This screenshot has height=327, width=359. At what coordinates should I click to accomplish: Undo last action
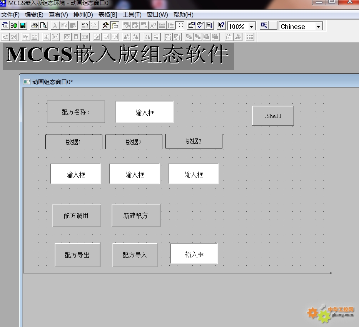(x=85, y=25)
